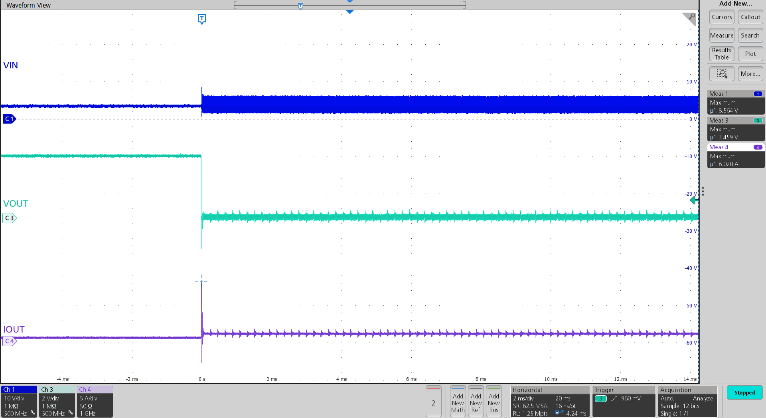
Task: Click the Add New... heading
Action: (x=736, y=4)
